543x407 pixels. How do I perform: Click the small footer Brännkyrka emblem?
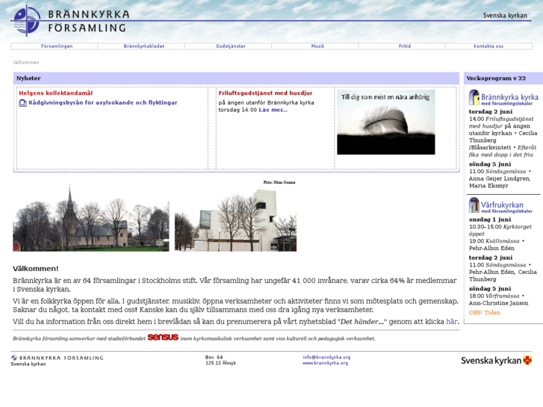coord(14,358)
